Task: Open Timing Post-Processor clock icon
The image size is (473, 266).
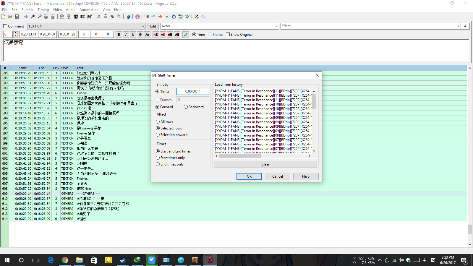Action: click(x=174, y=17)
